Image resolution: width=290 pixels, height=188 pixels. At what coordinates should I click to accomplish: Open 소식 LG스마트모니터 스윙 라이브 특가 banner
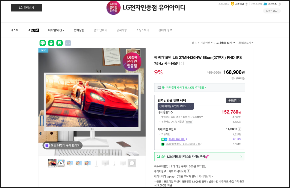(x=200, y=156)
